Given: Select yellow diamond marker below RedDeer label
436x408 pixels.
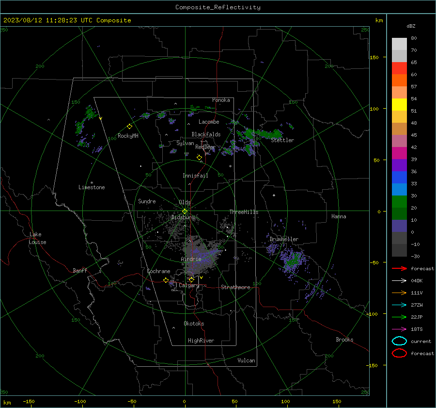Looking at the screenshot, I should (x=199, y=158).
